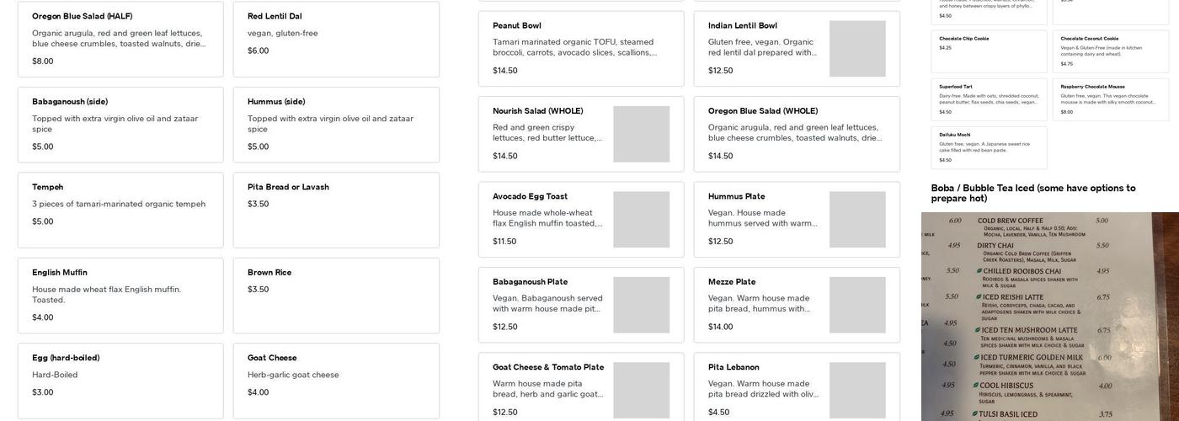Click the Nourish Salad (WHOLE) thumbnail
This screenshot has width=1179, height=421.
[x=641, y=134]
